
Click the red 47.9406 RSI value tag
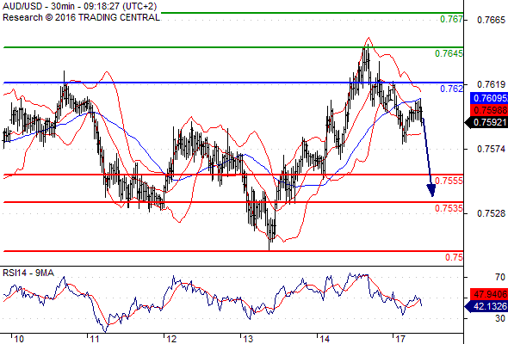489,294
